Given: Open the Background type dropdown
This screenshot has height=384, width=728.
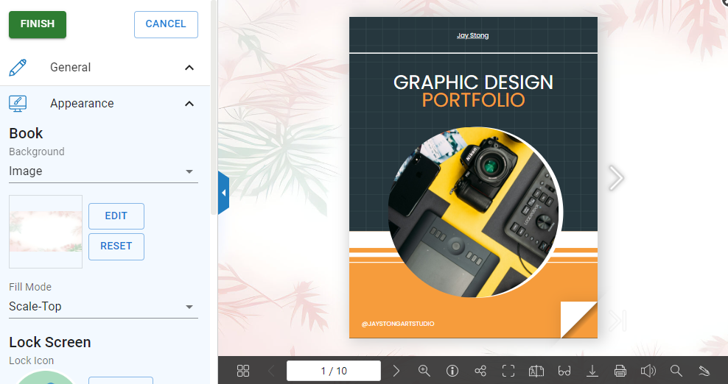Looking at the screenshot, I should (103, 171).
